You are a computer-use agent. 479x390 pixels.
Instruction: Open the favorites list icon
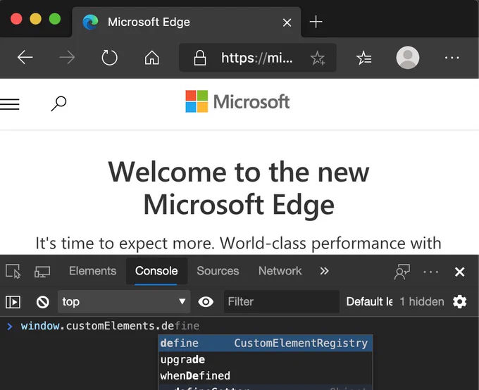[x=364, y=58]
